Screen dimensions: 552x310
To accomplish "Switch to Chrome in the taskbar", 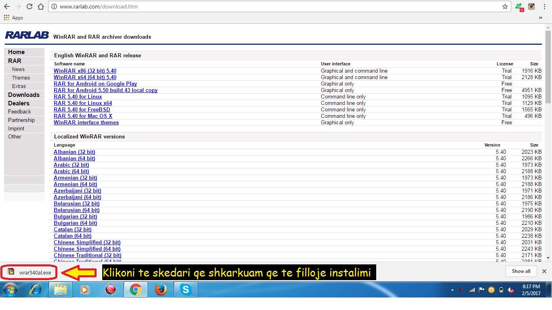I will pyautogui.click(x=135, y=290).
